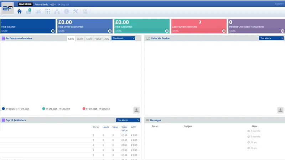Image resolution: width=285 pixels, height=160 pixels.
Task: Sort publishers by Sales Value column
Action: [x=124, y=129]
